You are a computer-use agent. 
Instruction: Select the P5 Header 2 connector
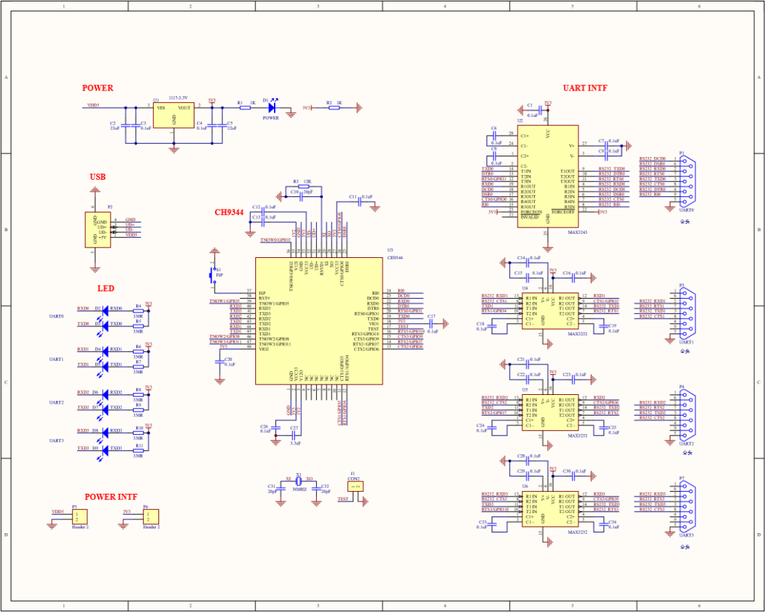point(79,517)
